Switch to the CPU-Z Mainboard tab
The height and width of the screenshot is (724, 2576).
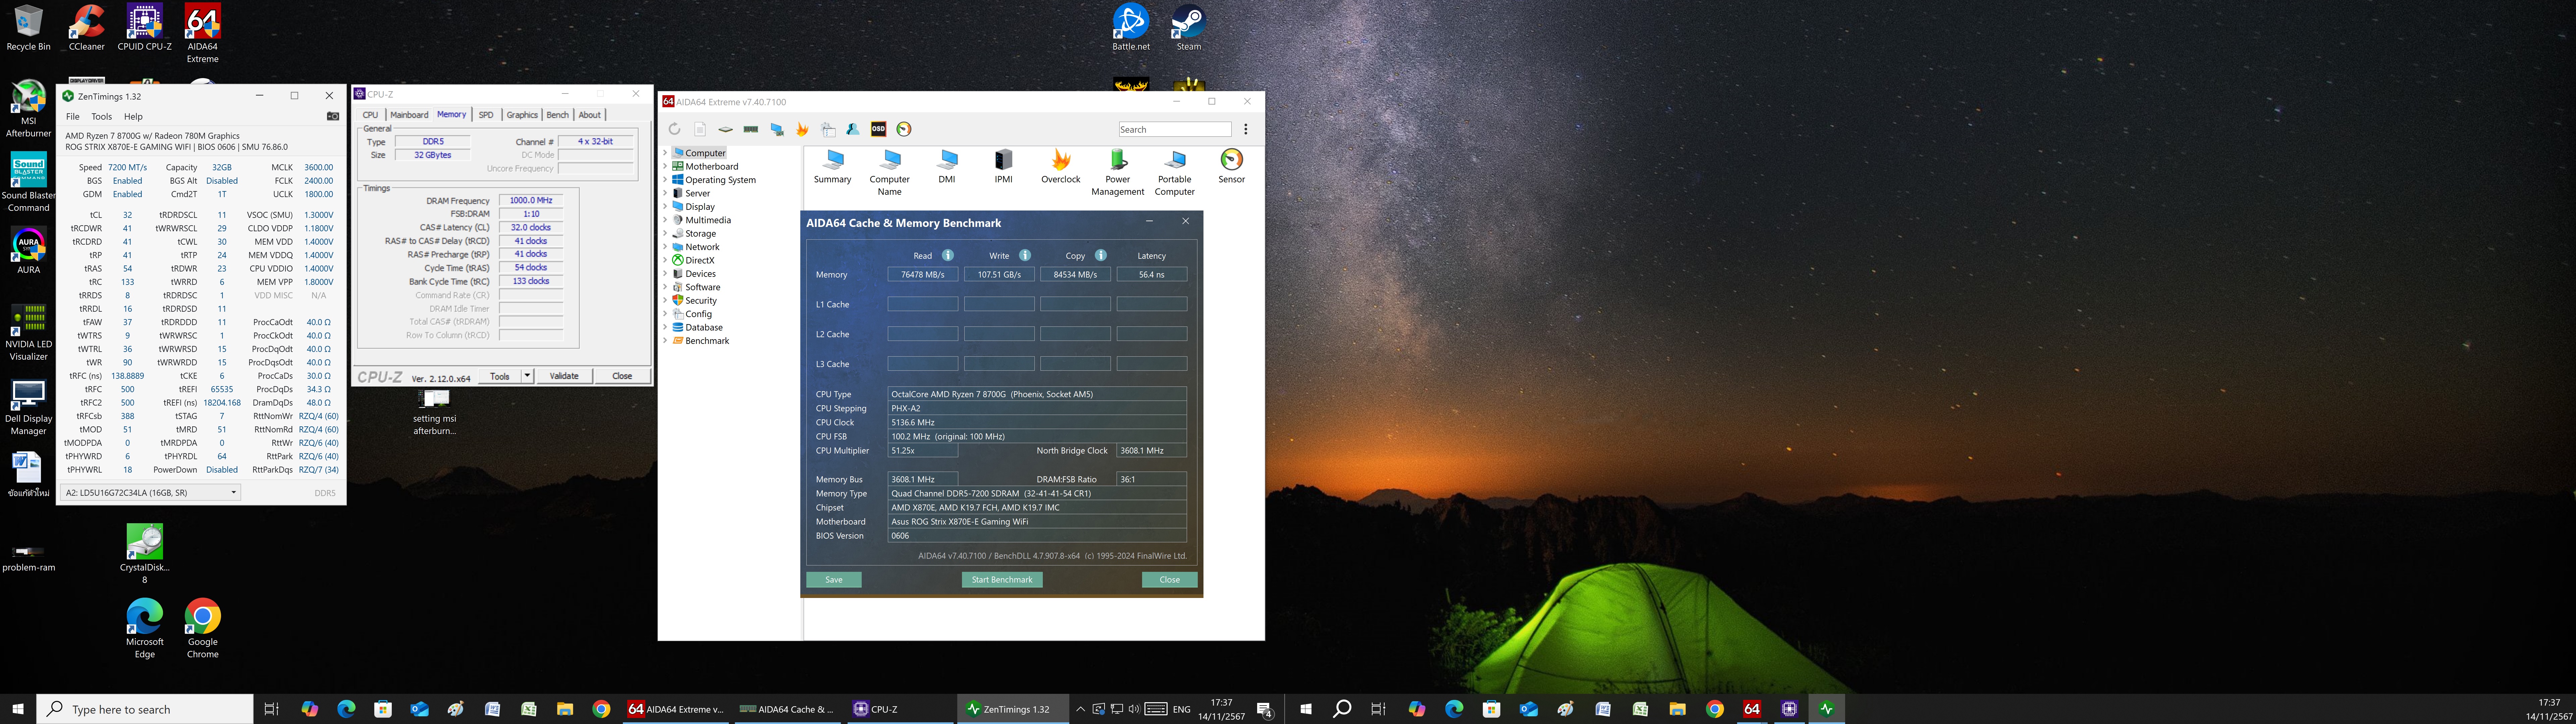click(409, 115)
